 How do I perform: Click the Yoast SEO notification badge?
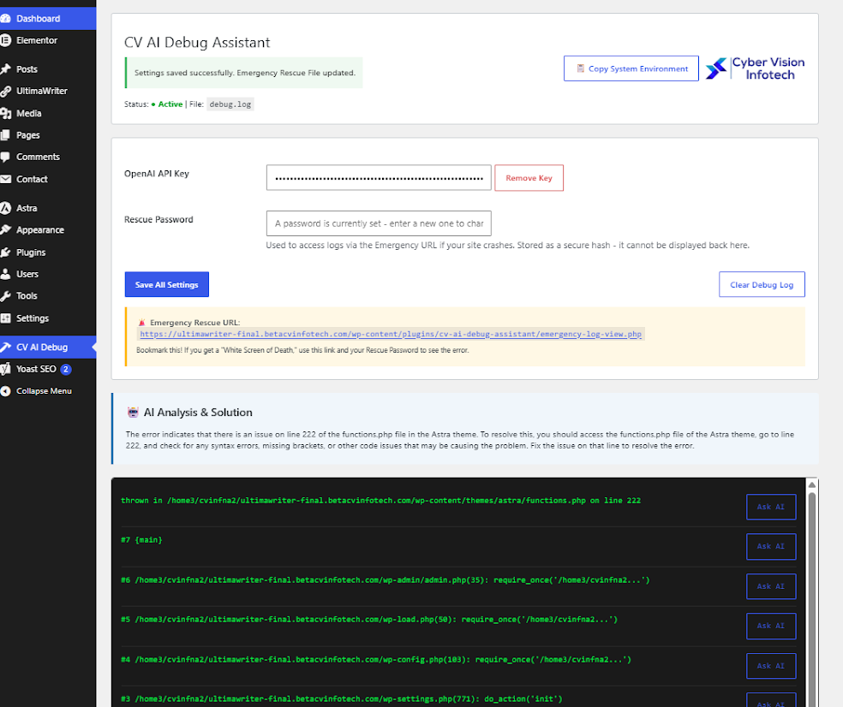click(66, 369)
